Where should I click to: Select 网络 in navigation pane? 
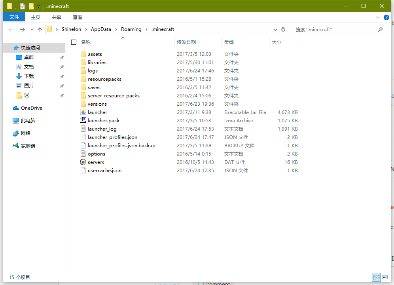pyautogui.click(x=26, y=133)
